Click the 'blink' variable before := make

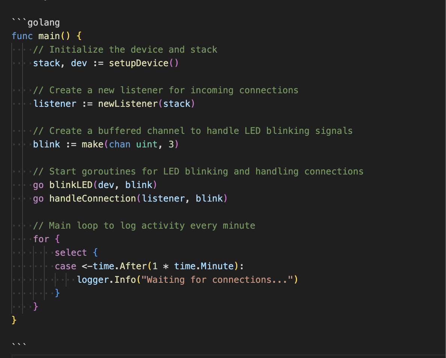[x=47, y=144]
